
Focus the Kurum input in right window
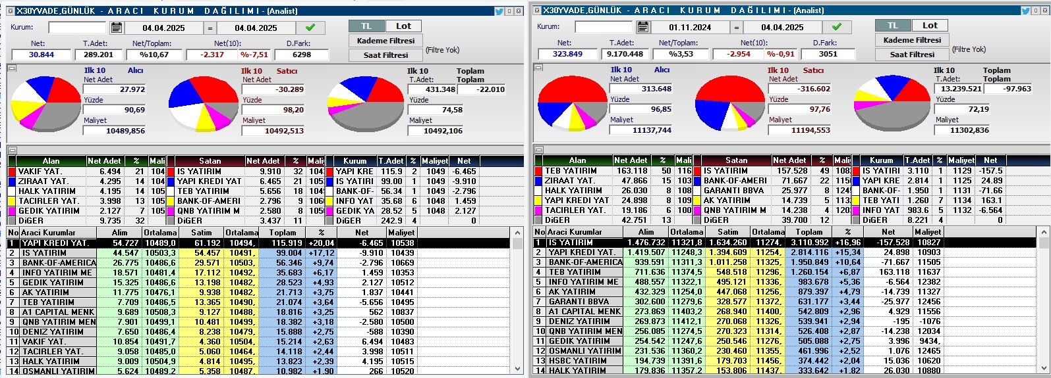tap(604, 27)
